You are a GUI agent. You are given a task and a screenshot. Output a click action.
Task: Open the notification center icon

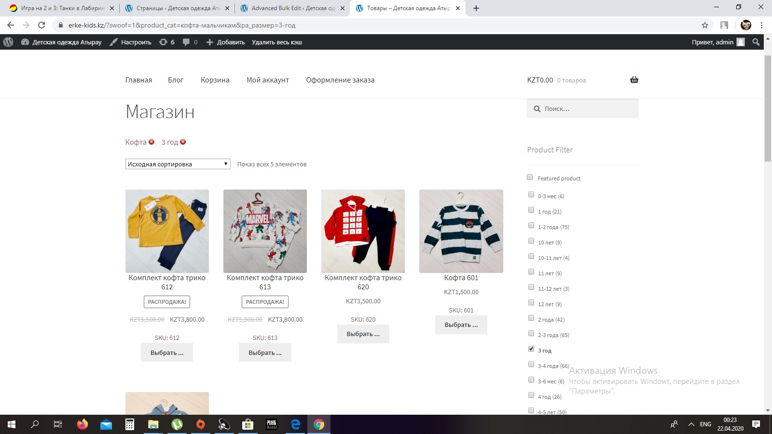click(756, 424)
